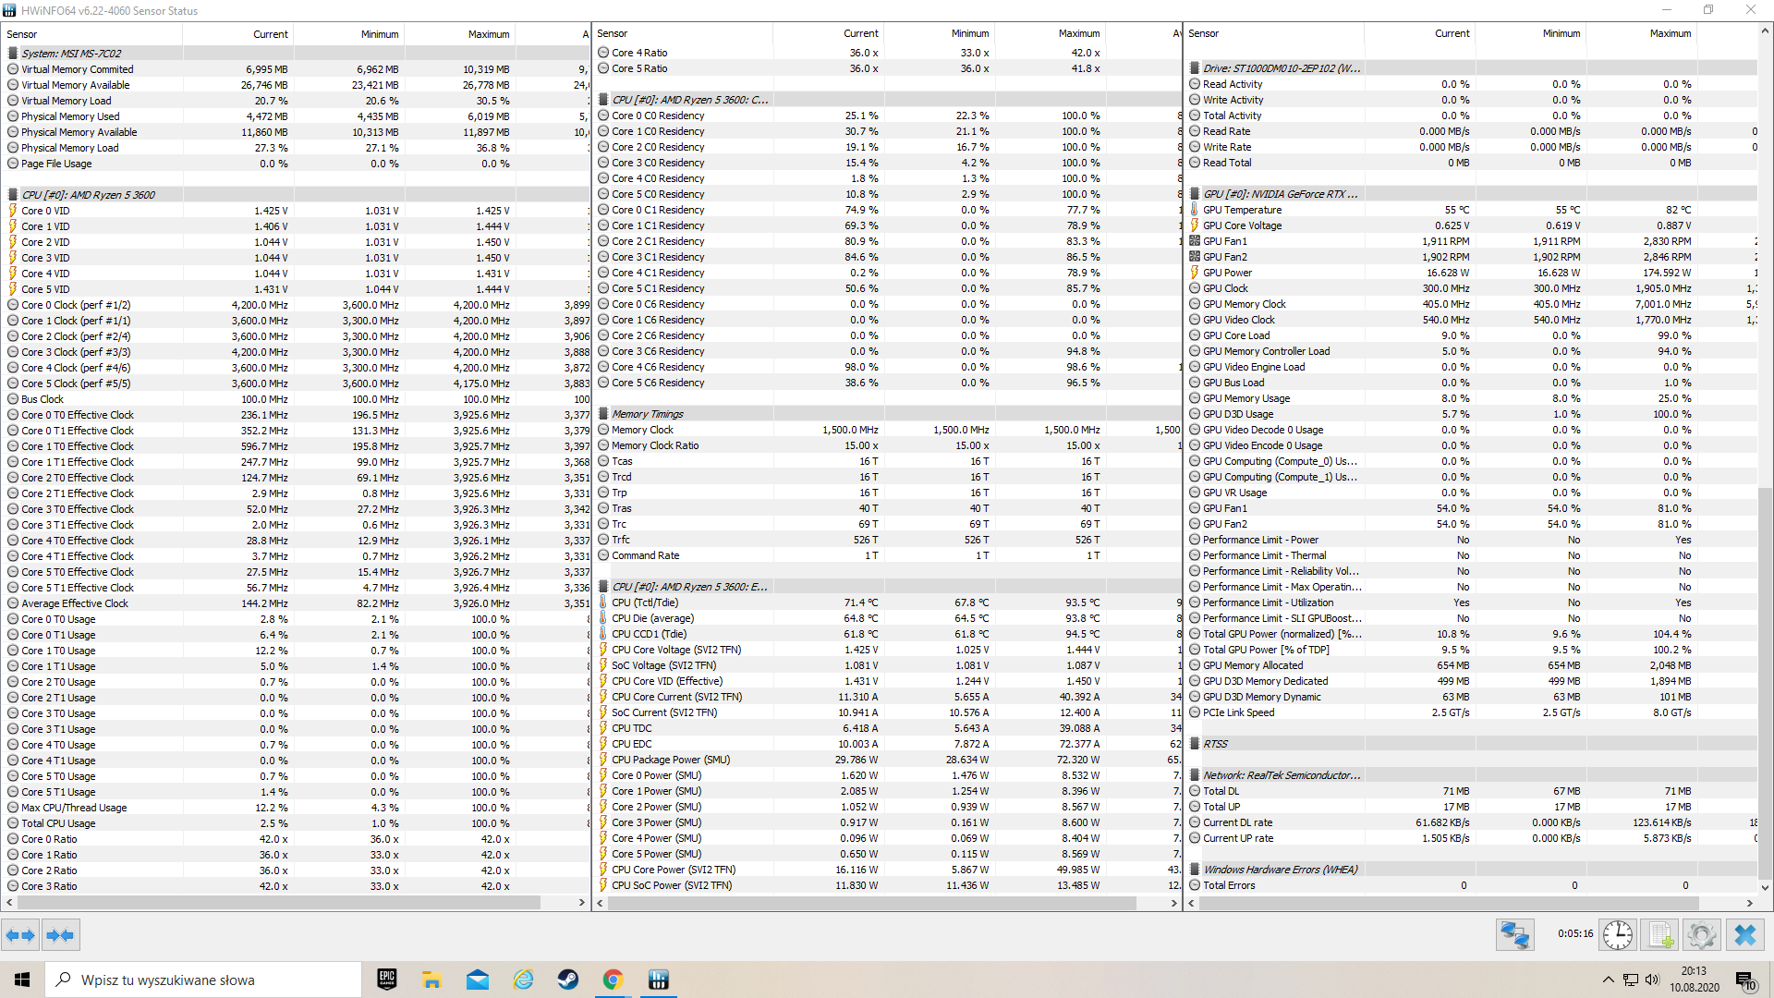This screenshot has width=1774, height=998.
Task: Click Minimum column header in left panel
Action: 348,34
